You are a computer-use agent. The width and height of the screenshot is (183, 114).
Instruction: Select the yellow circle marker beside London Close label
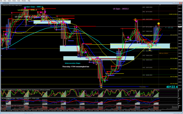click(x=43, y=9)
